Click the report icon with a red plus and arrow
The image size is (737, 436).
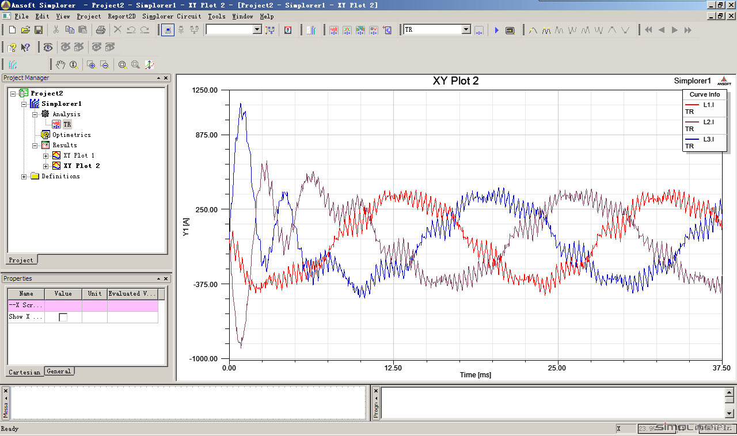[x=387, y=29]
